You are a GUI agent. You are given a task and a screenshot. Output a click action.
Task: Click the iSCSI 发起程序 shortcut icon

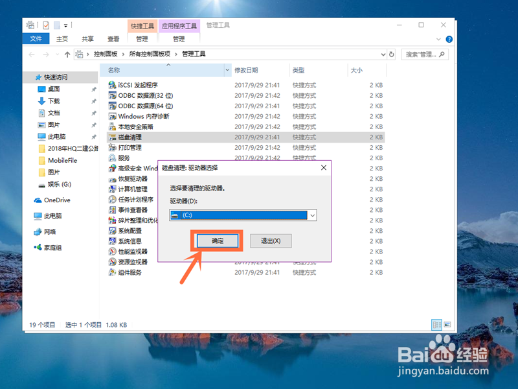pyautogui.click(x=112, y=85)
